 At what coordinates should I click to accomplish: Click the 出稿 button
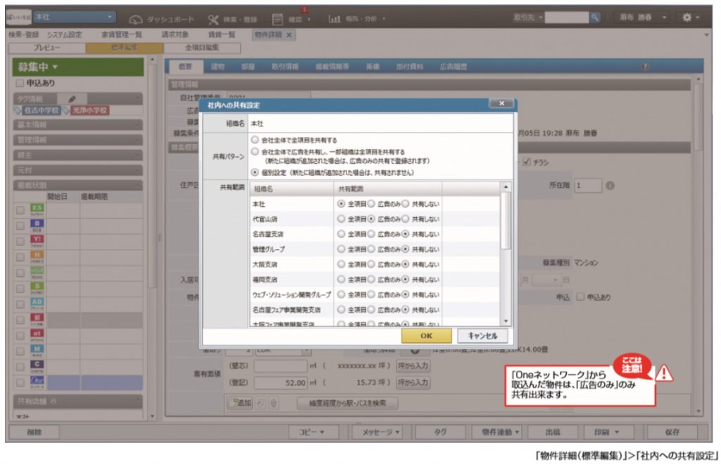[552, 432]
